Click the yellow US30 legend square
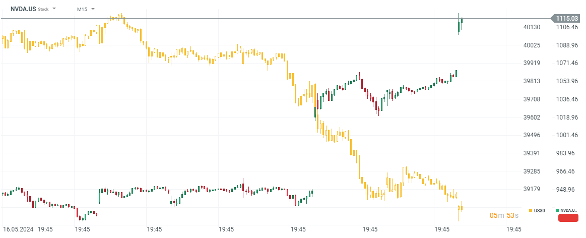Screen dimensions: 586x238 click(x=531, y=210)
